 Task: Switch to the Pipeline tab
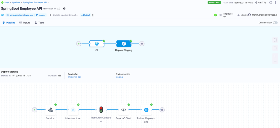(x=9, y=23)
